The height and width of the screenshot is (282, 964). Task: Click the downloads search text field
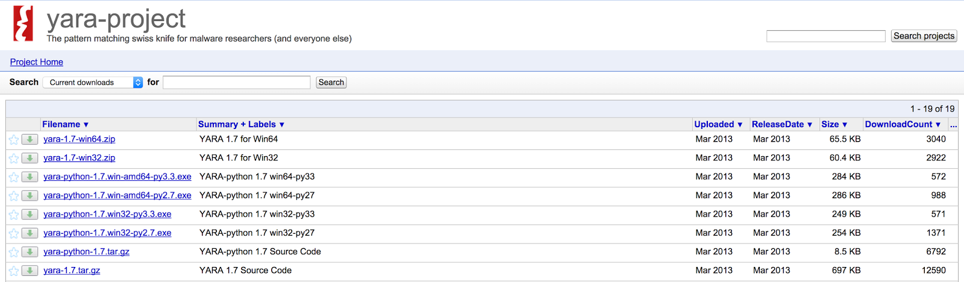click(236, 83)
